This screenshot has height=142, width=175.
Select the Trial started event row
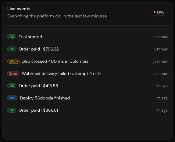[x=87, y=37]
